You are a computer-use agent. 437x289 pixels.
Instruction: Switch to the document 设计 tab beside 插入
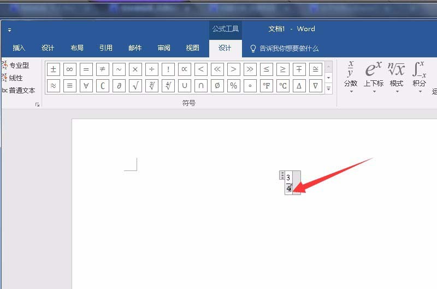48,48
